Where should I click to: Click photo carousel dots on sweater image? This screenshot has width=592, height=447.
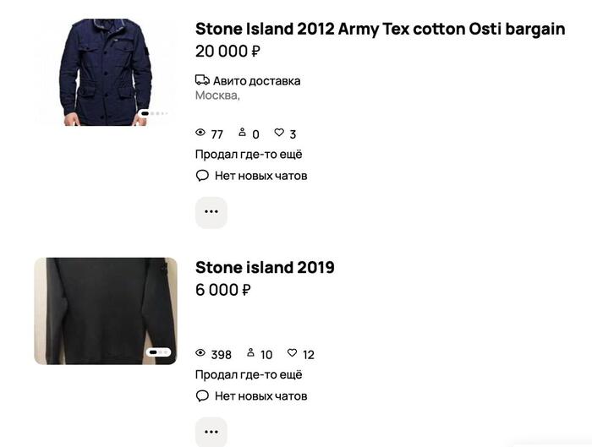click(x=159, y=352)
